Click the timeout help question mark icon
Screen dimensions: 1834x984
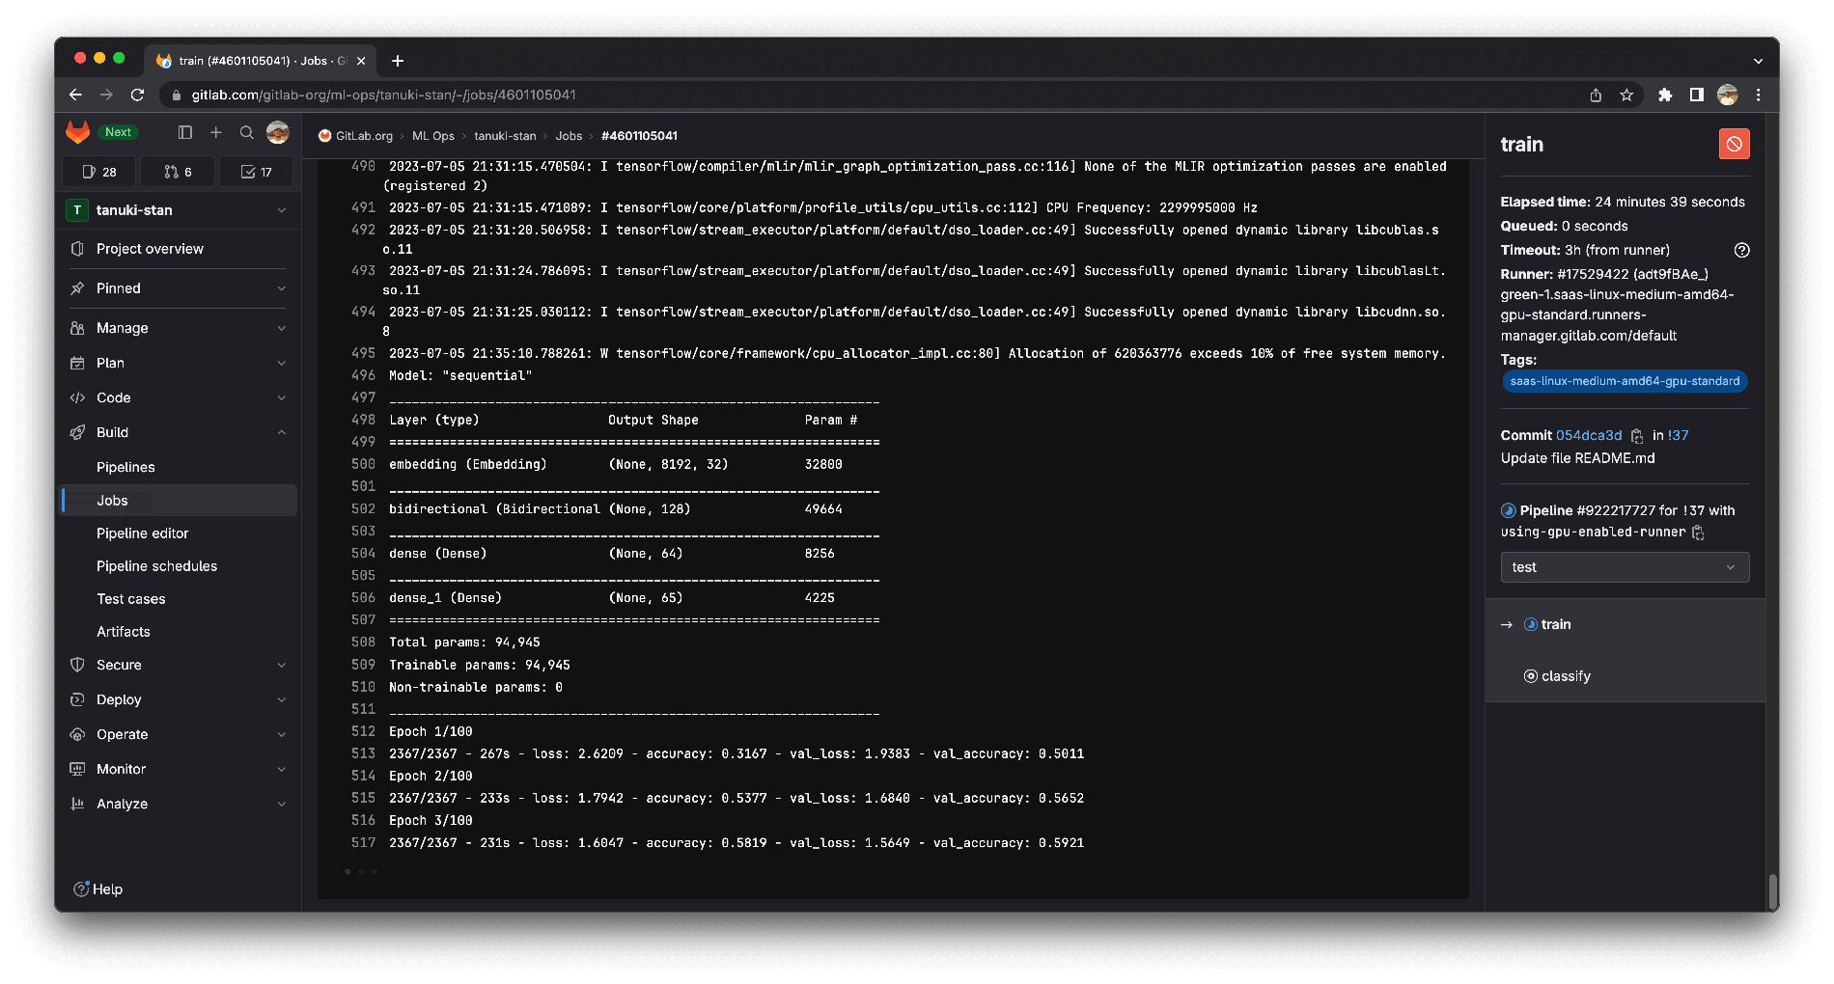[1742, 250]
